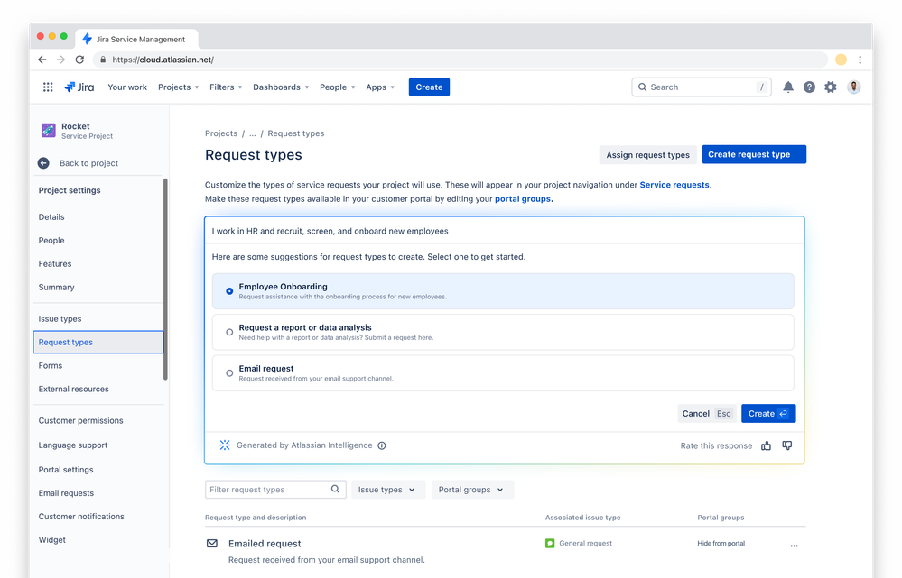Follow the portal groups link
The height and width of the screenshot is (578, 902).
click(523, 198)
